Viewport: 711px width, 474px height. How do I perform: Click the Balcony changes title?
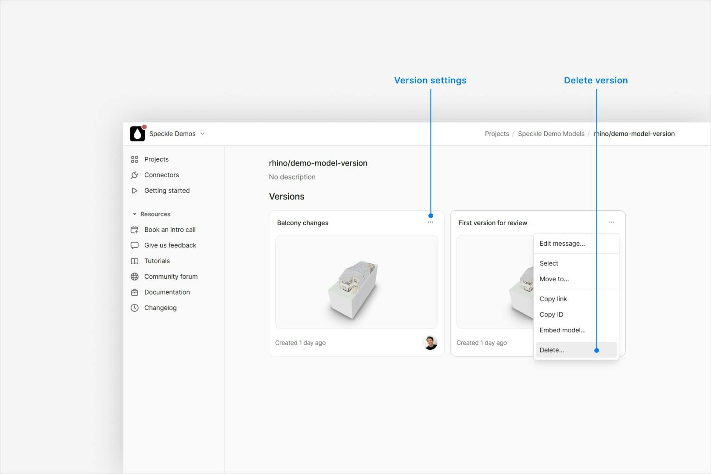click(x=303, y=223)
